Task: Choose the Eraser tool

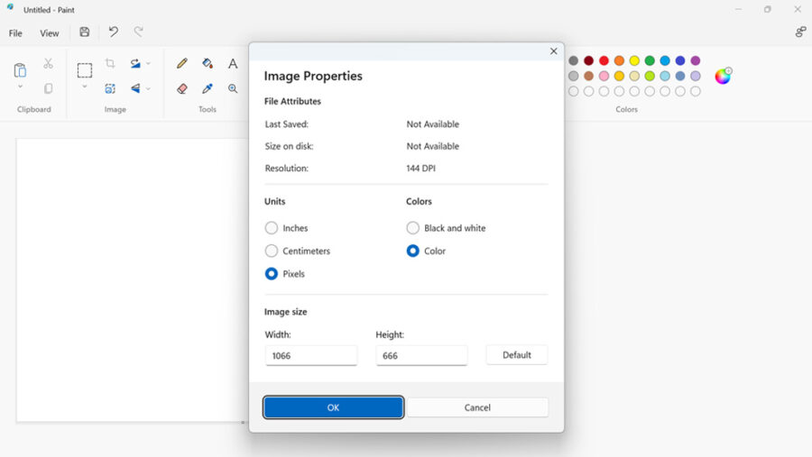Action: click(x=182, y=88)
